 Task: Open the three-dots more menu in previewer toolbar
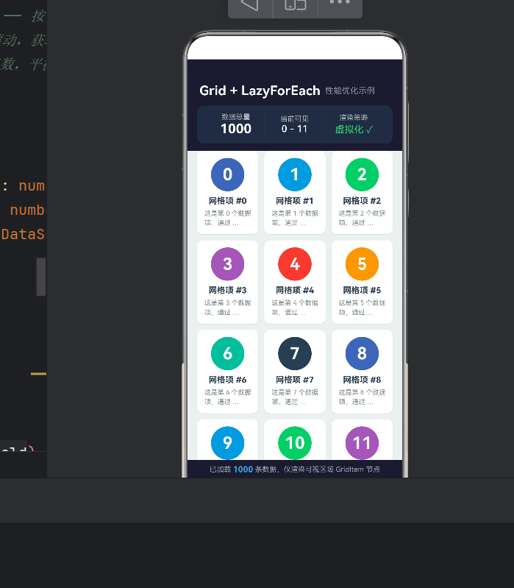pyautogui.click(x=340, y=2)
